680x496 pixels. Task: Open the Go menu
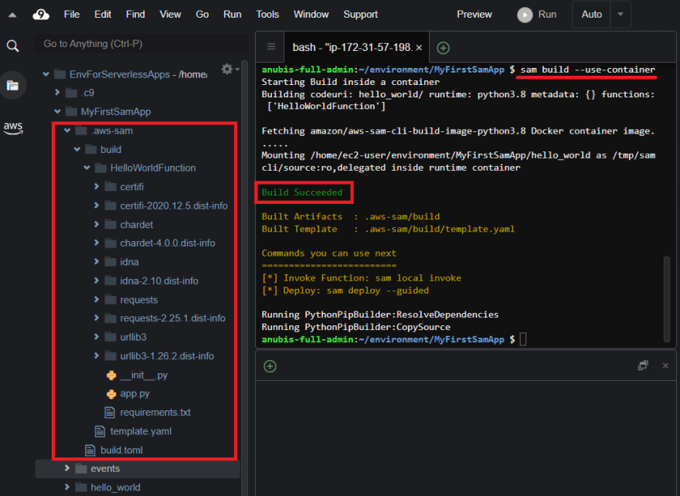(202, 15)
